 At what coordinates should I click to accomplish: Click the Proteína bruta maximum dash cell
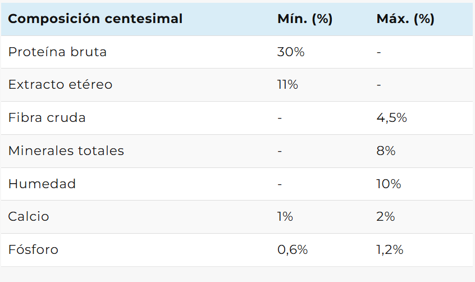coord(379,52)
